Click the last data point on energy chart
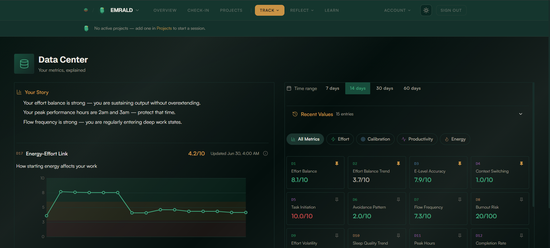The image size is (550, 248). coord(246,213)
